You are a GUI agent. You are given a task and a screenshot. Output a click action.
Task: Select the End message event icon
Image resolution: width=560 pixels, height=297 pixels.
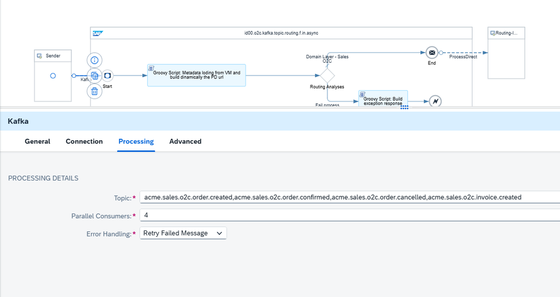coord(432,53)
